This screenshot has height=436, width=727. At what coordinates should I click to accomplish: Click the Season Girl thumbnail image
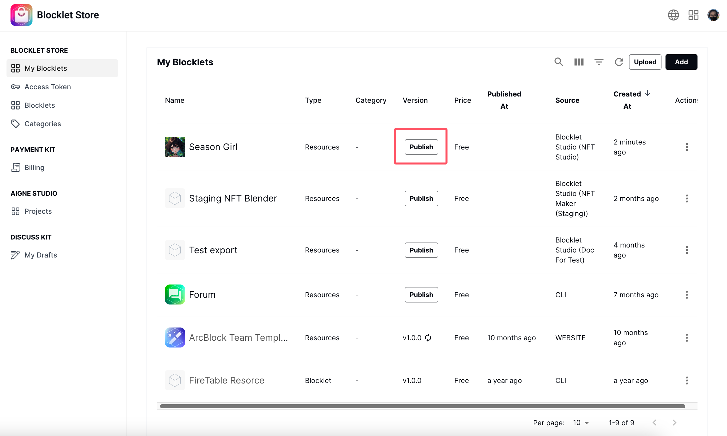[175, 146]
